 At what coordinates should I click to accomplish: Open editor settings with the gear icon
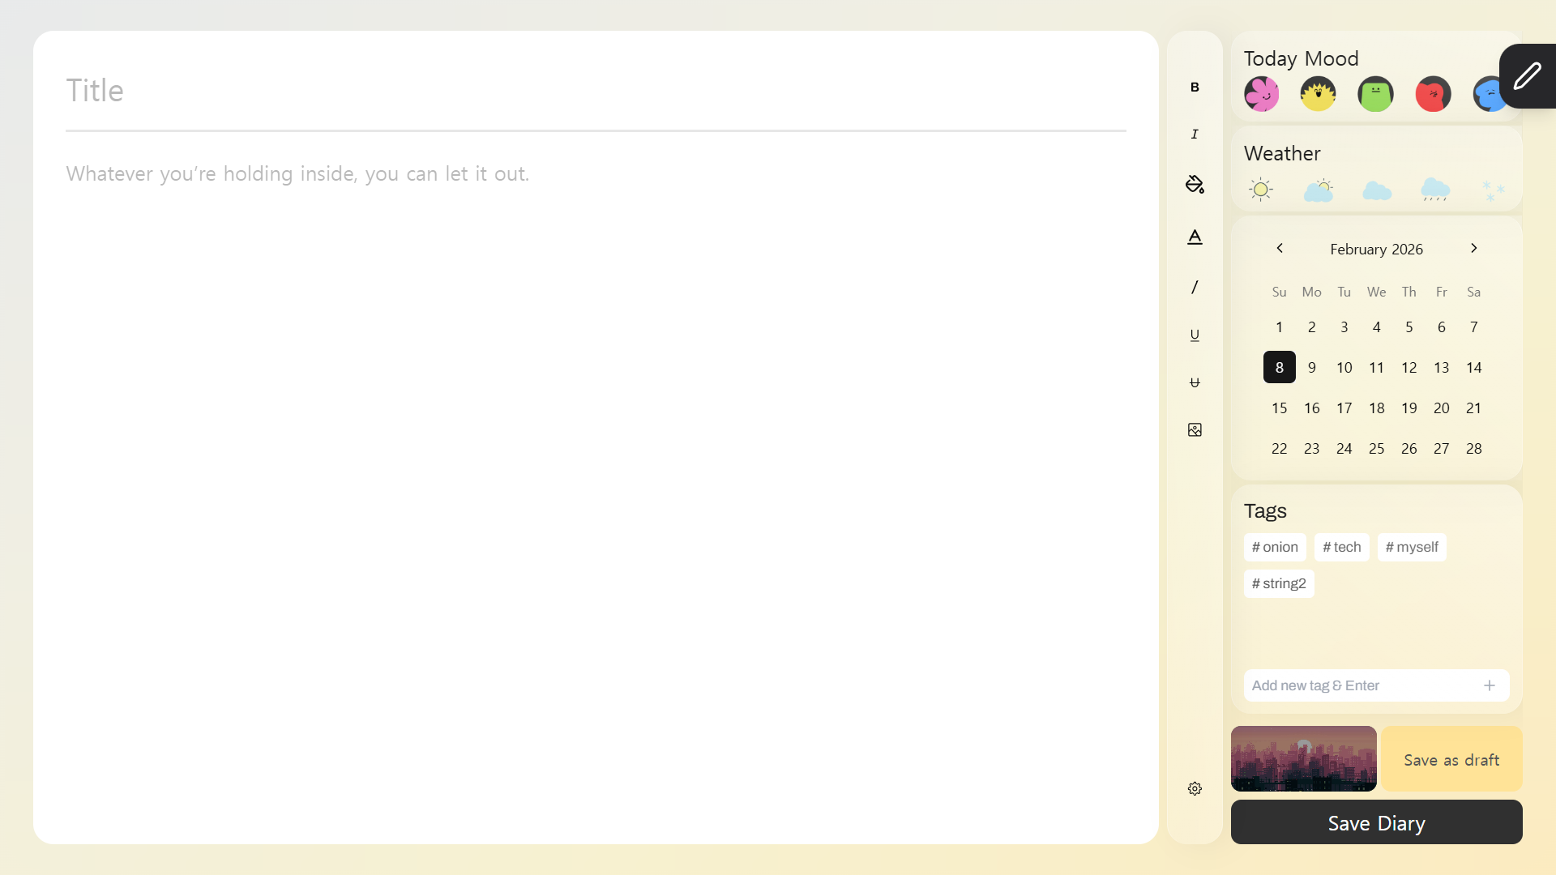click(x=1195, y=788)
